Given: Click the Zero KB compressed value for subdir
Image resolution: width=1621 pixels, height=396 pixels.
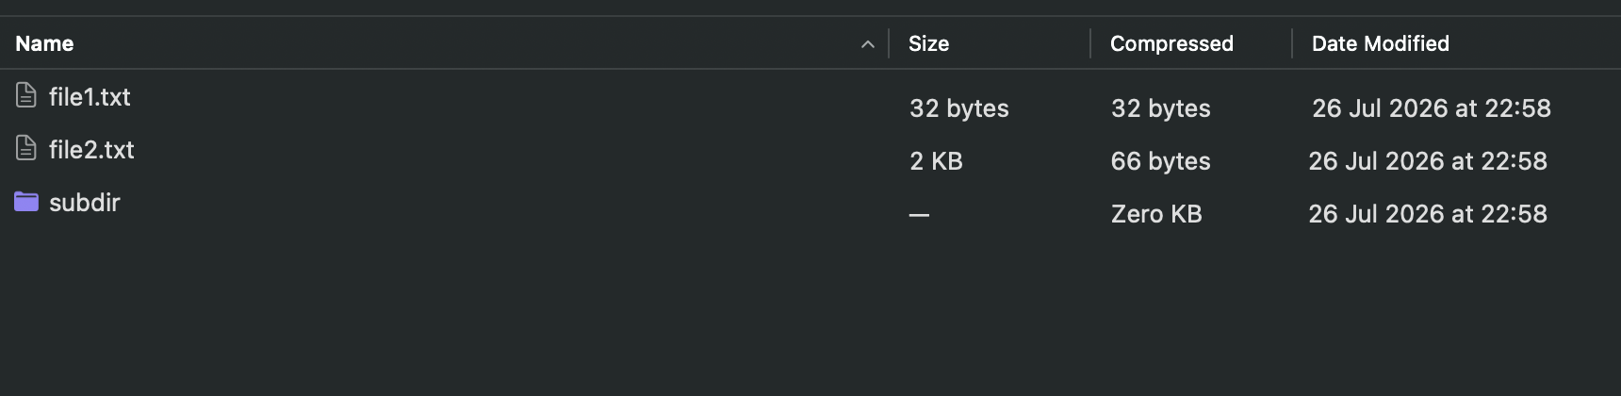Looking at the screenshot, I should pyautogui.click(x=1156, y=214).
